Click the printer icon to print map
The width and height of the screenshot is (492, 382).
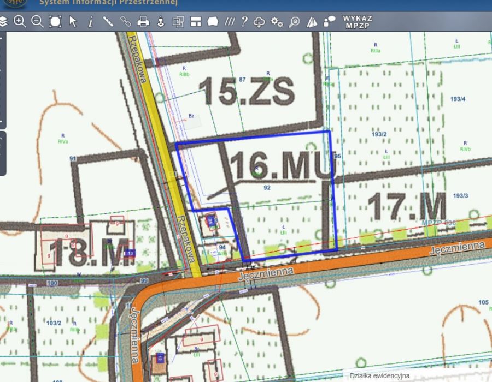point(143,22)
